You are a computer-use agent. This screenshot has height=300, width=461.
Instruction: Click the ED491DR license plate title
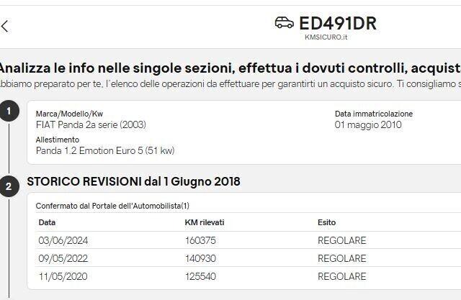pos(337,24)
